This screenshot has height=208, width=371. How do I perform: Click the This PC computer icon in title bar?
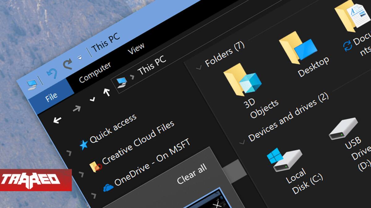(32, 84)
